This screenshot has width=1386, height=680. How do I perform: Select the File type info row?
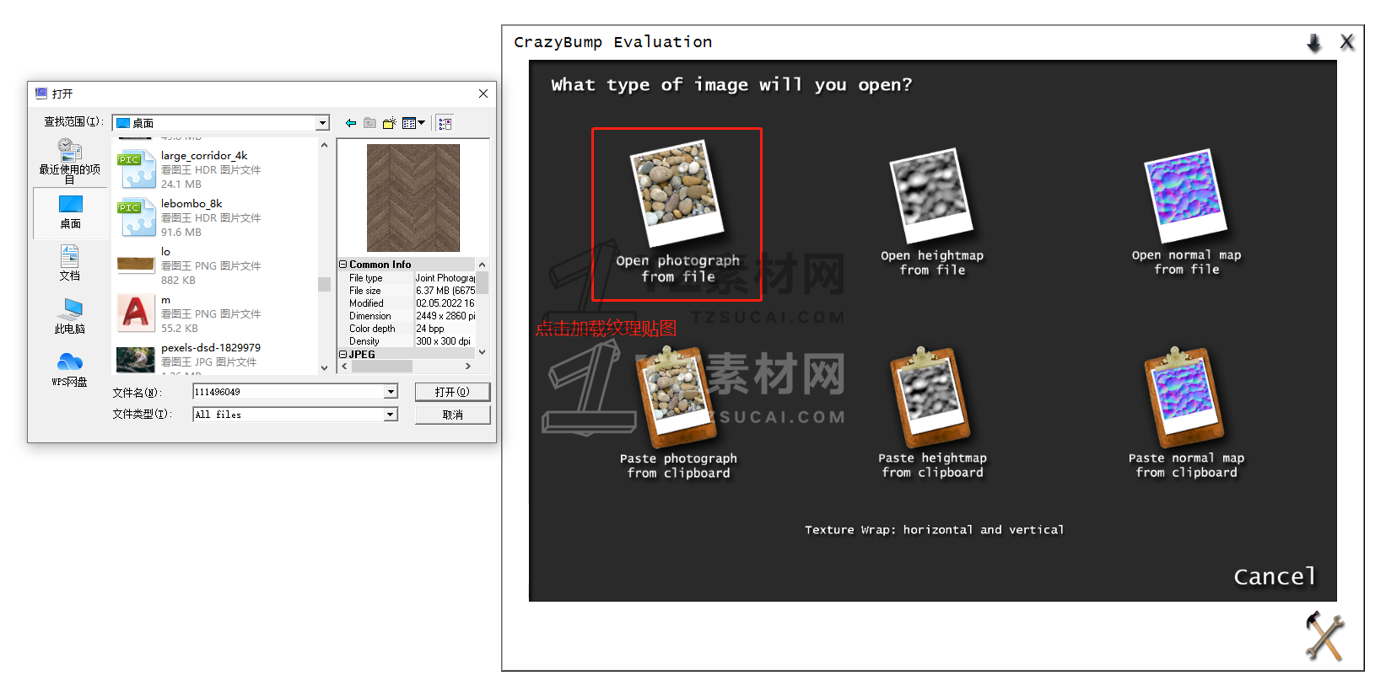[407, 278]
